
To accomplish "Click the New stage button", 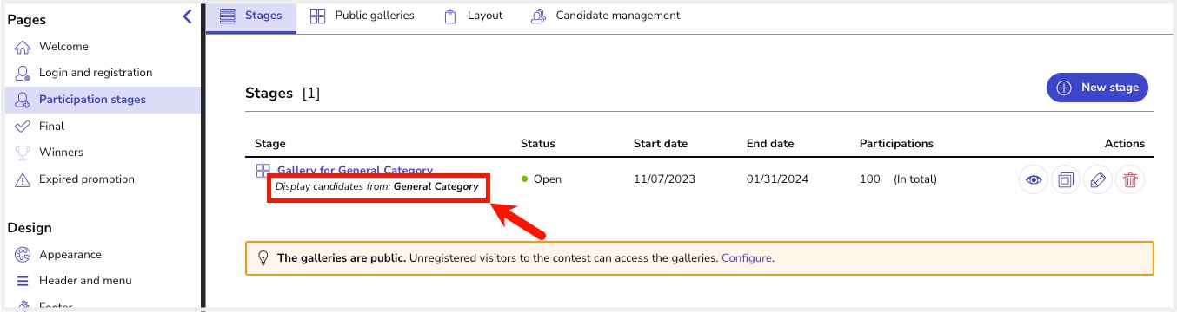I will (x=1098, y=88).
